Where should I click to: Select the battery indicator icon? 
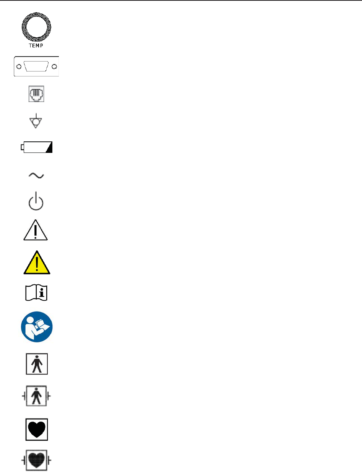(x=37, y=148)
